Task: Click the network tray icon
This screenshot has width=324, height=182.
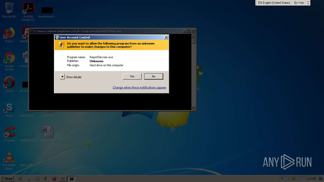Action: click(294, 179)
